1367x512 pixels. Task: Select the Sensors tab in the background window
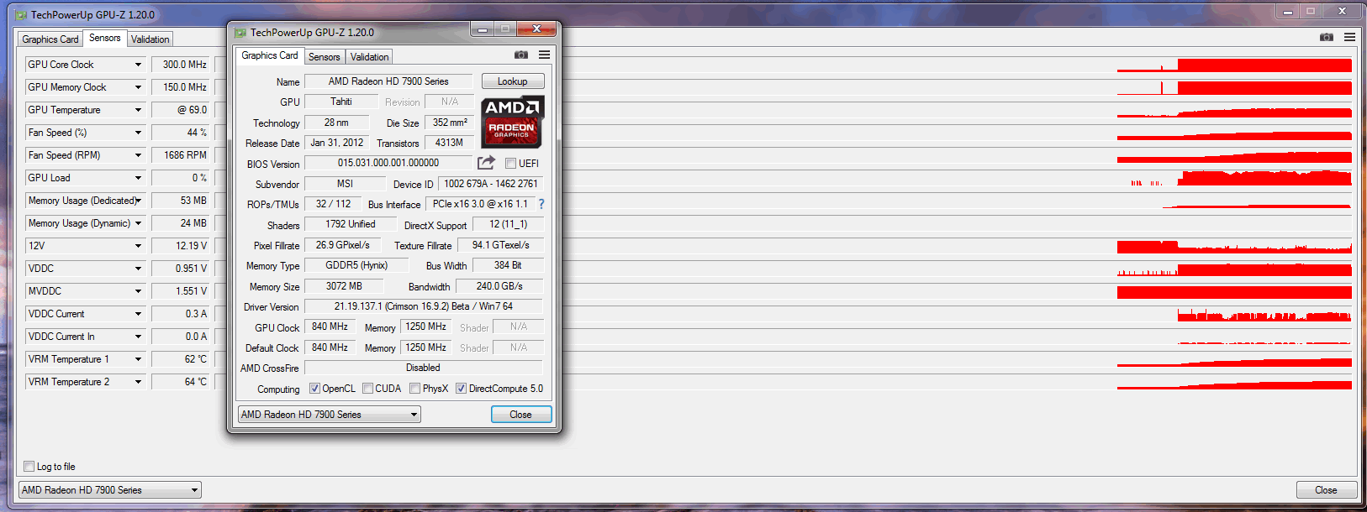pos(105,38)
